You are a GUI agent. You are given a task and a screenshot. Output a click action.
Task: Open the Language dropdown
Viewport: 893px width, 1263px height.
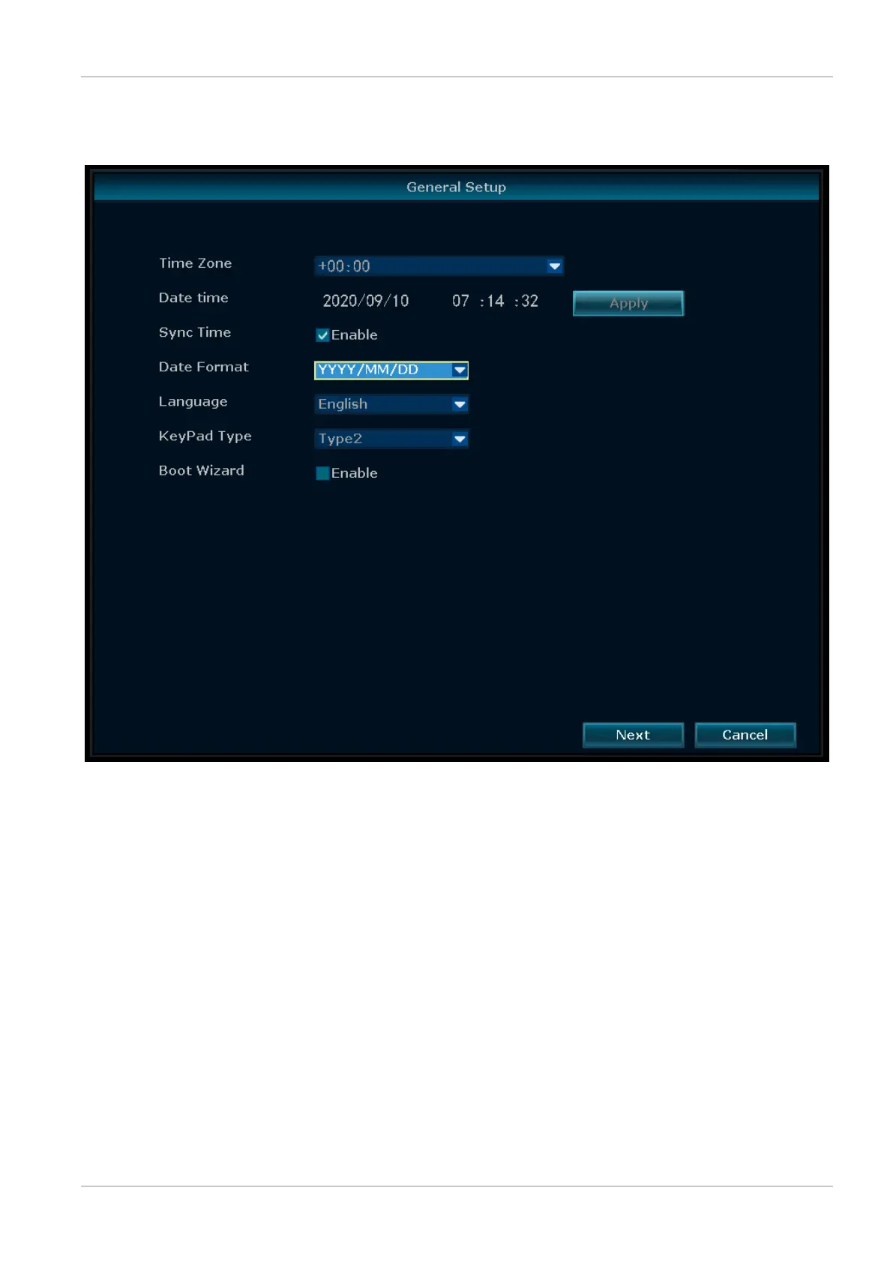(391, 404)
